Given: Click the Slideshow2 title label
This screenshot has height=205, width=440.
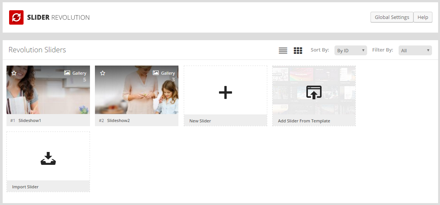Looking at the screenshot, I should (x=118, y=120).
